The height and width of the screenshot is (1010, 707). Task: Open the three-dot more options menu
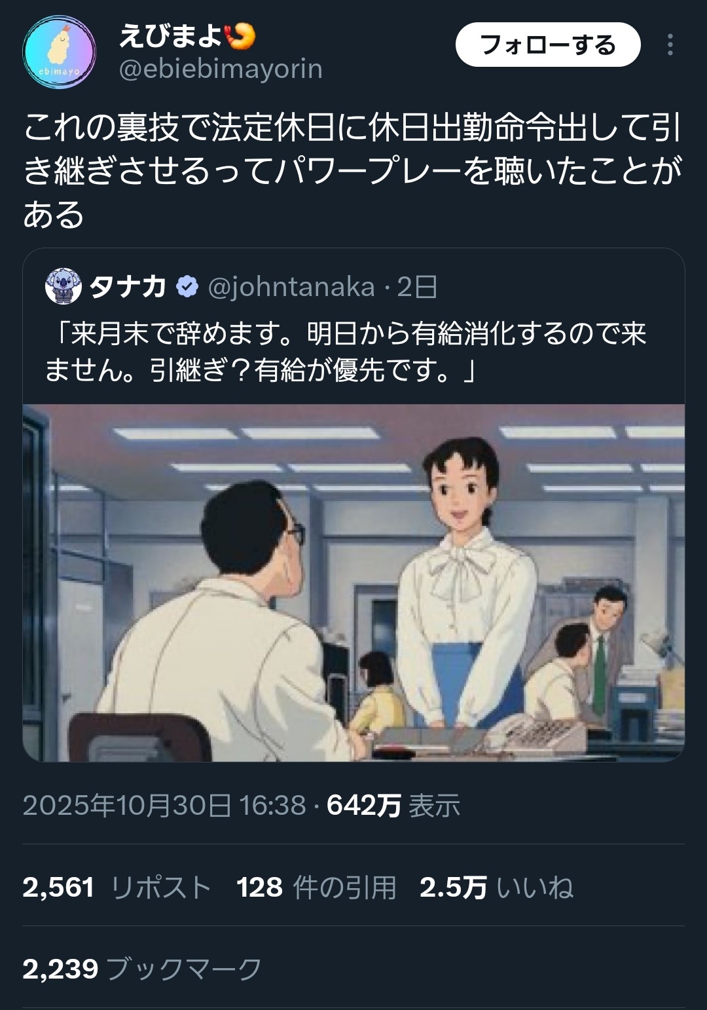[670, 45]
